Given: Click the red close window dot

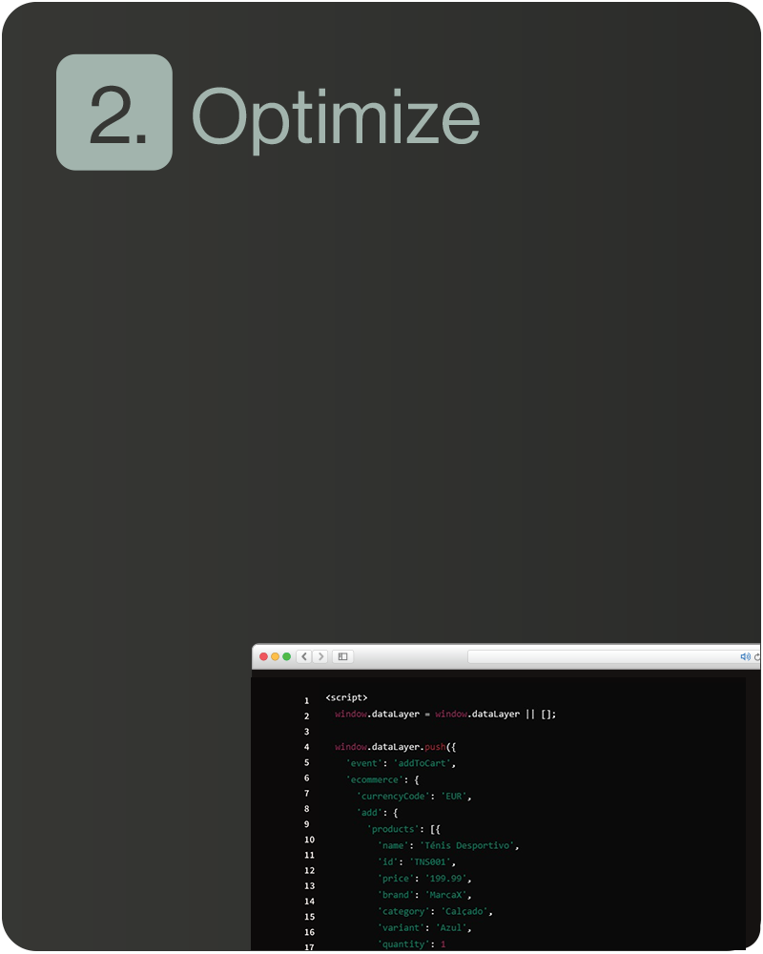Looking at the screenshot, I should coord(264,656).
